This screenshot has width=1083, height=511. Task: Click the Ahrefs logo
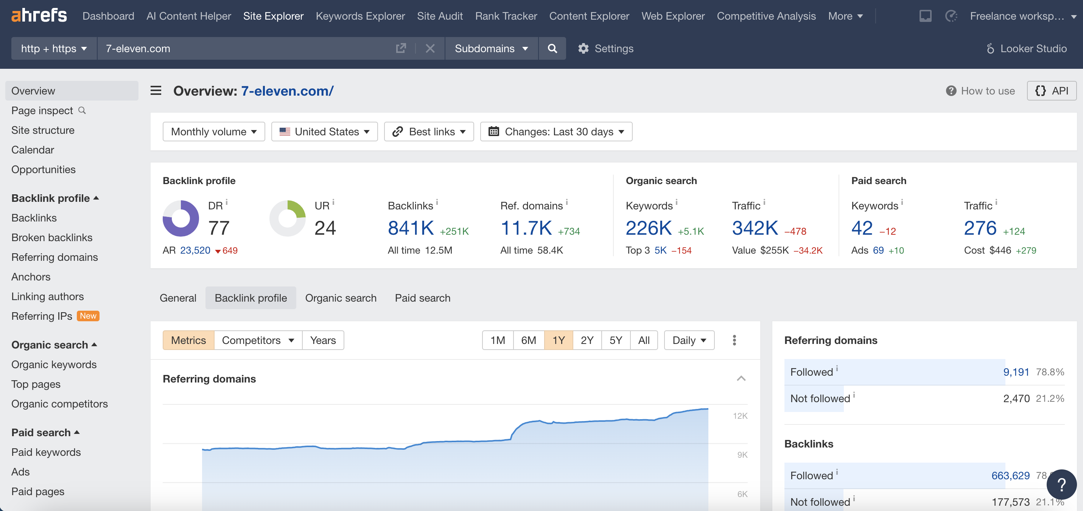[x=39, y=16]
